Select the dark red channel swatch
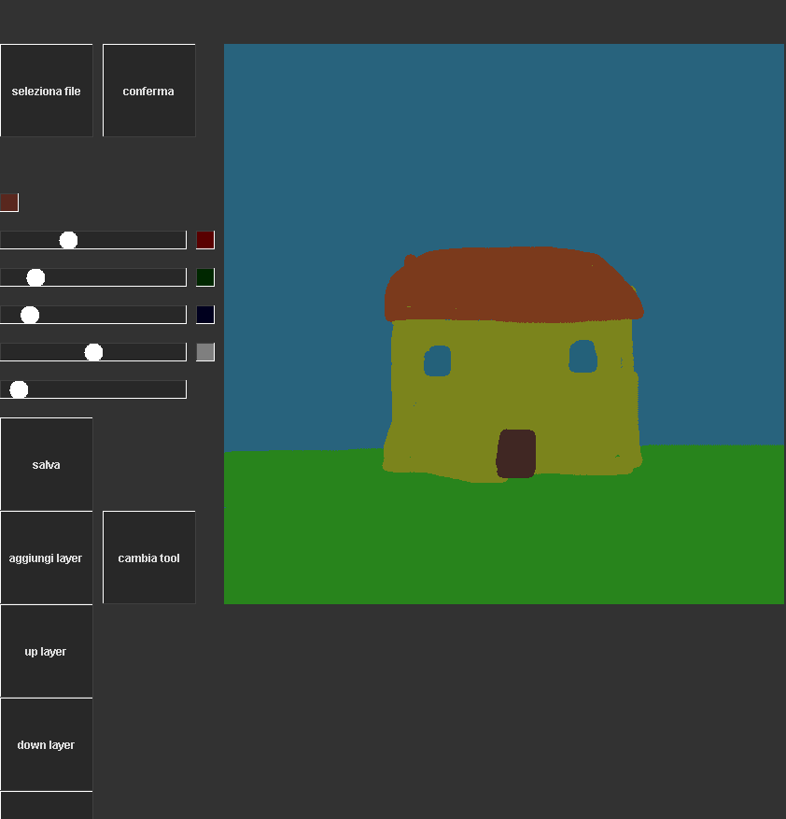This screenshot has width=786, height=819. 205,240
